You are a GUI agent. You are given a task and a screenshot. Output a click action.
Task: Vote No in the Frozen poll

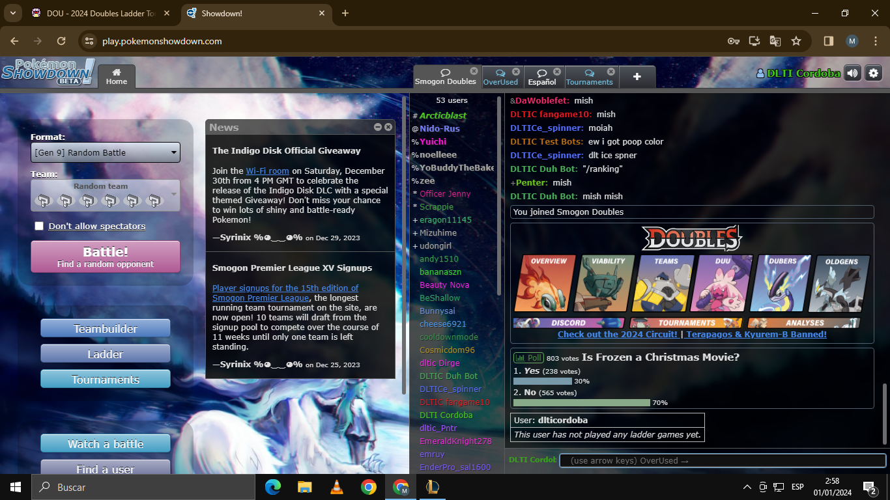point(530,393)
